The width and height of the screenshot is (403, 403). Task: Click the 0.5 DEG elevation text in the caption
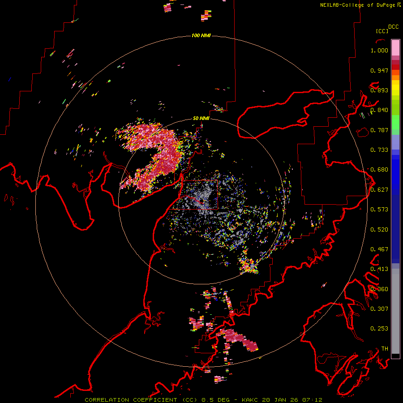(x=216, y=400)
